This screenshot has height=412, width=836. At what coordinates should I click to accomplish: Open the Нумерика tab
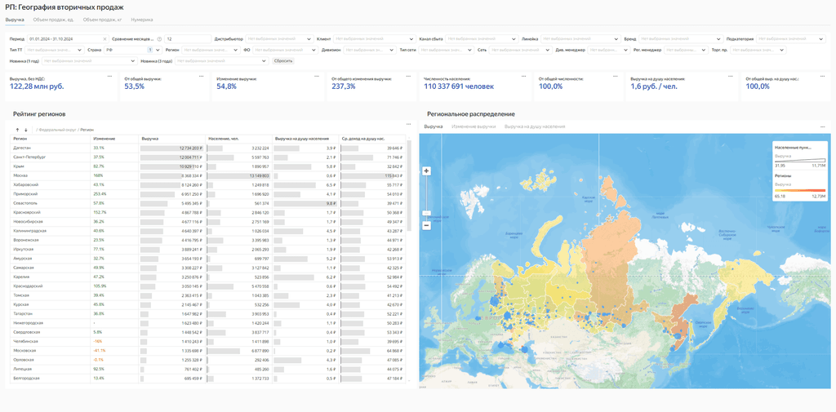click(x=142, y=19)
